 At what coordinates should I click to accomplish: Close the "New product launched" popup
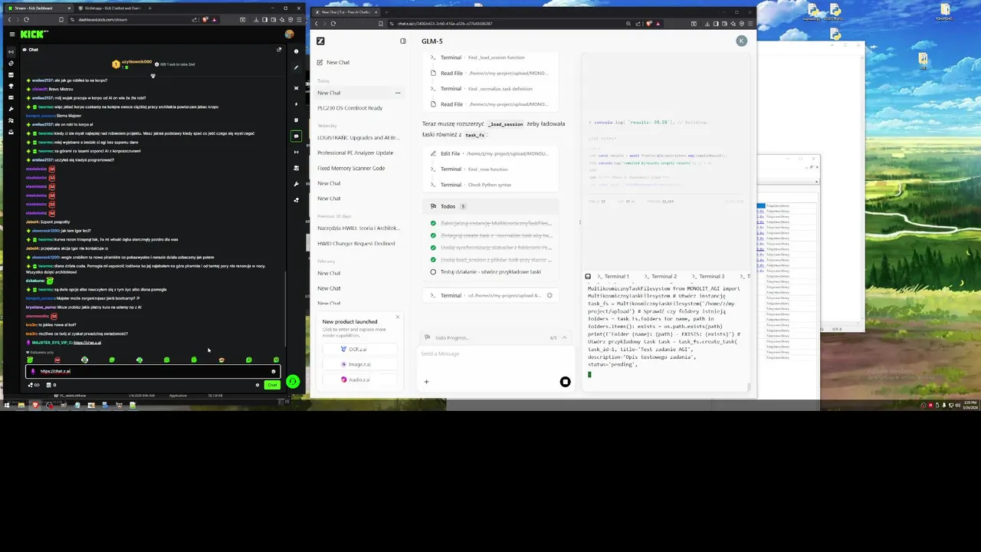point(397,317)
